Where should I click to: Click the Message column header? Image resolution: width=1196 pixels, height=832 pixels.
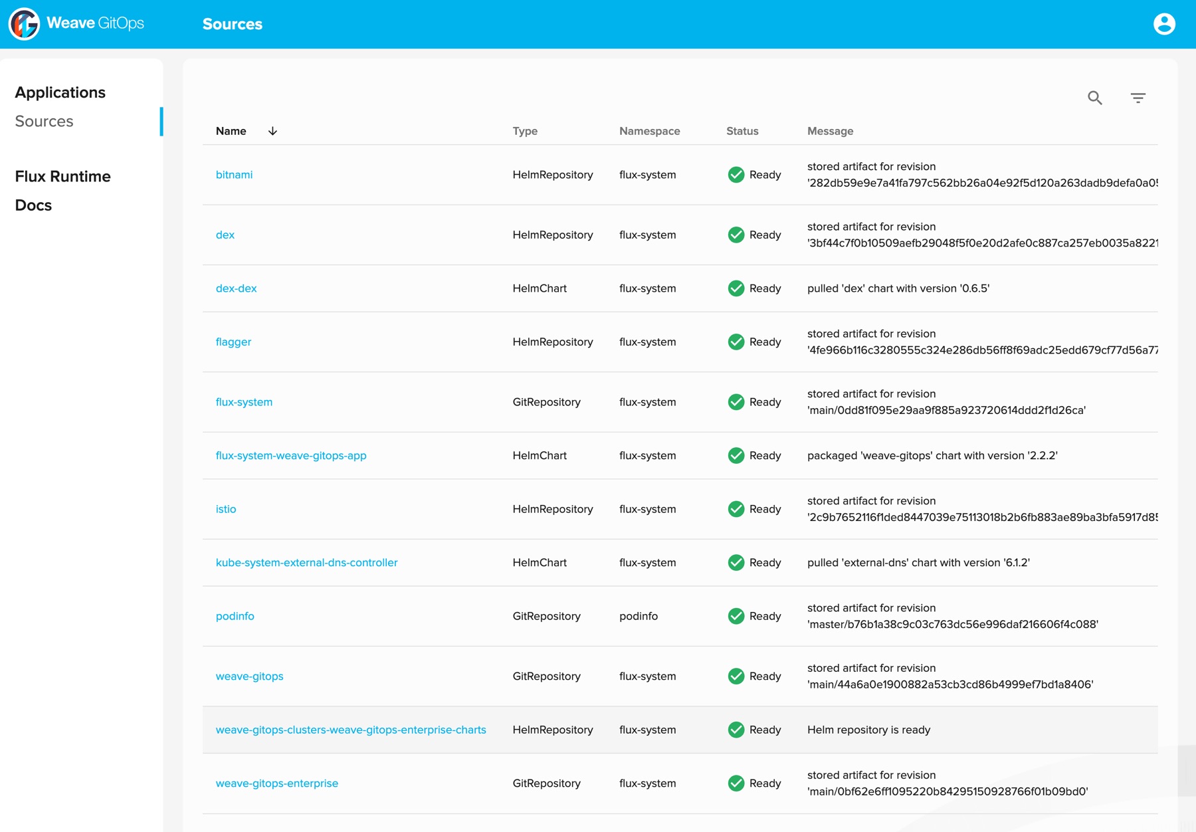tap(830, 131)
